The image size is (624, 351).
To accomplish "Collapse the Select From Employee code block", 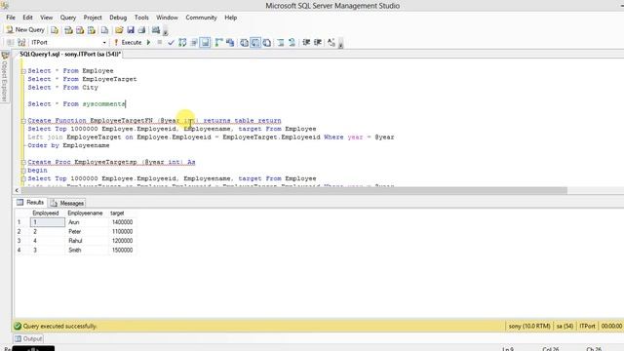I will tap(23, 71).
